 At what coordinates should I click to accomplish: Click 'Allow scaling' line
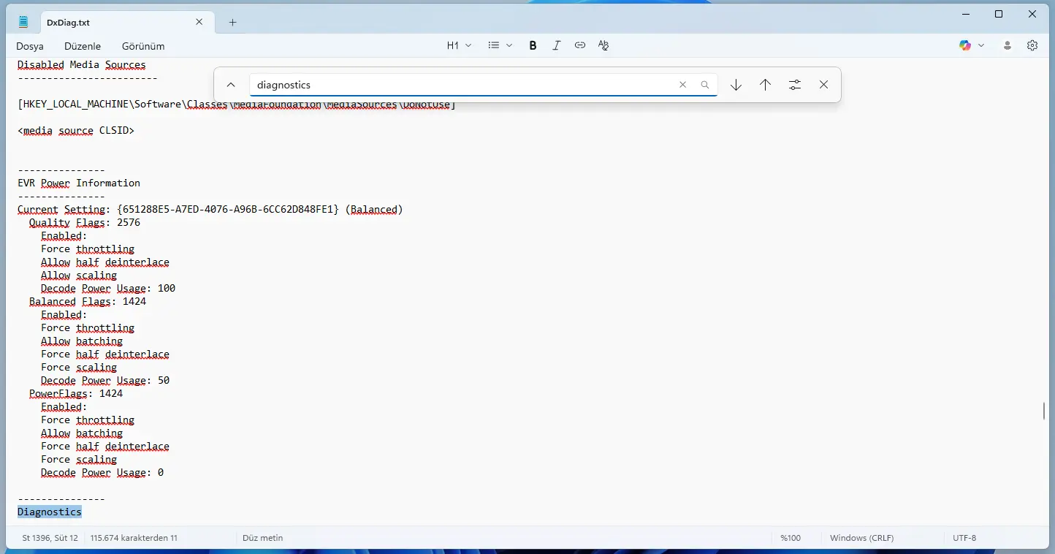point(79,275)
